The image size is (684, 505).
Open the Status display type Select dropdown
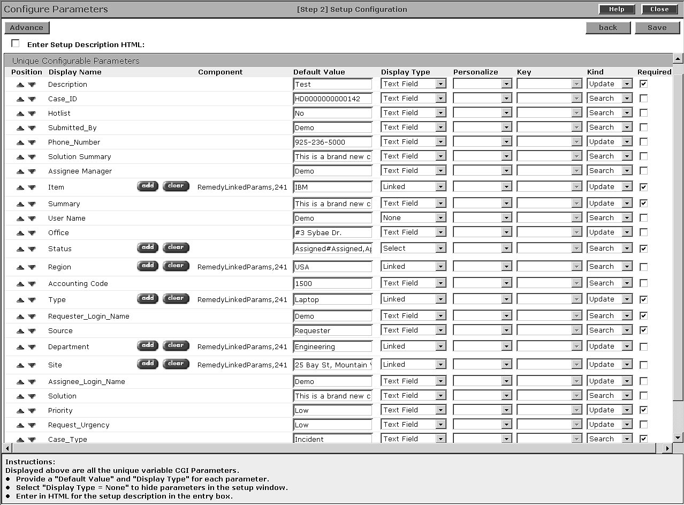[413, 248]
